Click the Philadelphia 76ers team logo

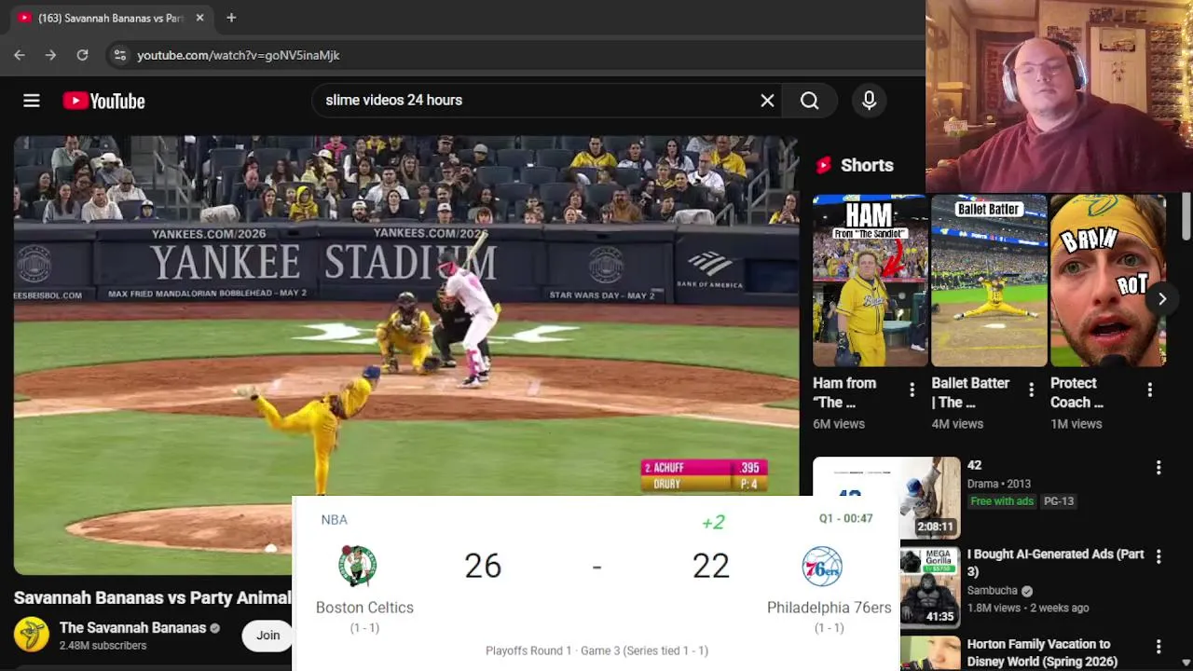coord(822,567)
